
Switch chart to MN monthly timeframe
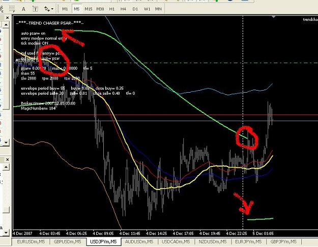158,9
